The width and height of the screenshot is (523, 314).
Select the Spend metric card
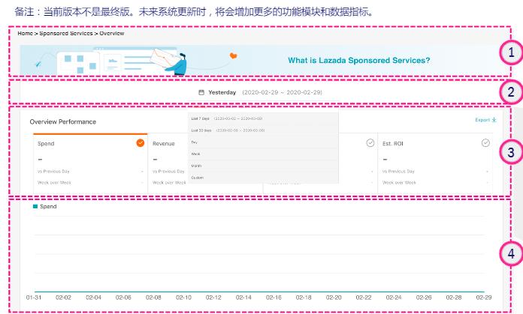point(90,163)
